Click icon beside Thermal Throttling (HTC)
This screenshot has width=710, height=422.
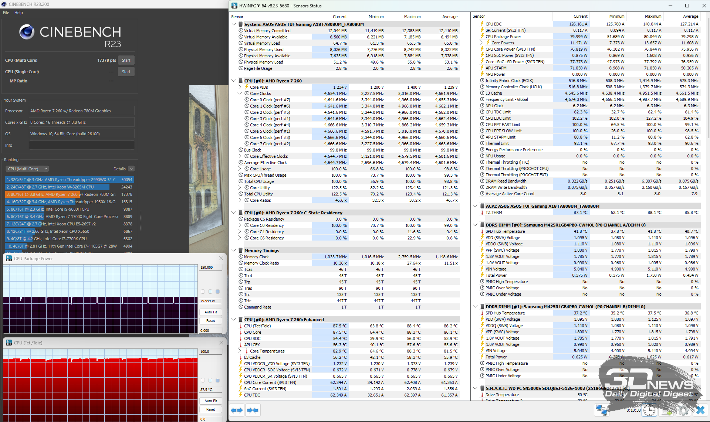pyautogui.click(x=482, y=162)
